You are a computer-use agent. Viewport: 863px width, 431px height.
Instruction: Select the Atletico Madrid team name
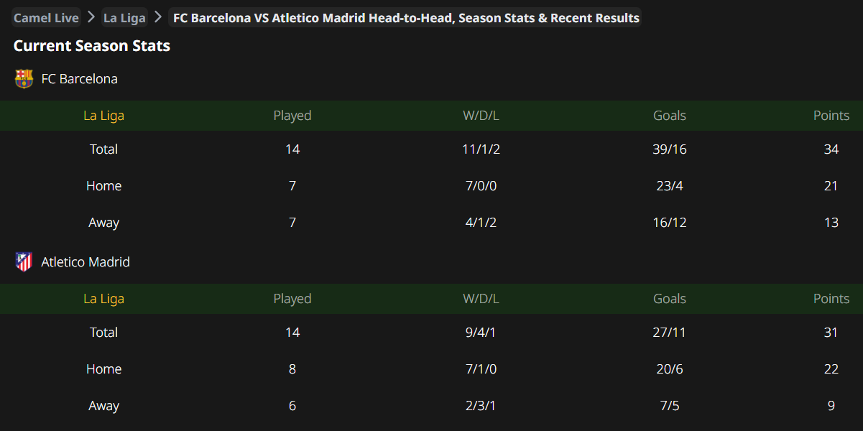(86, 262)
